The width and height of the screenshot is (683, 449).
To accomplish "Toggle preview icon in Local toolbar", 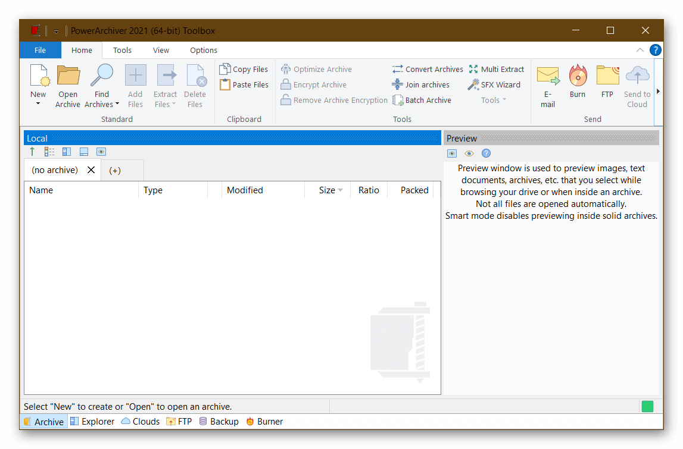I will [x=101, y=152].
